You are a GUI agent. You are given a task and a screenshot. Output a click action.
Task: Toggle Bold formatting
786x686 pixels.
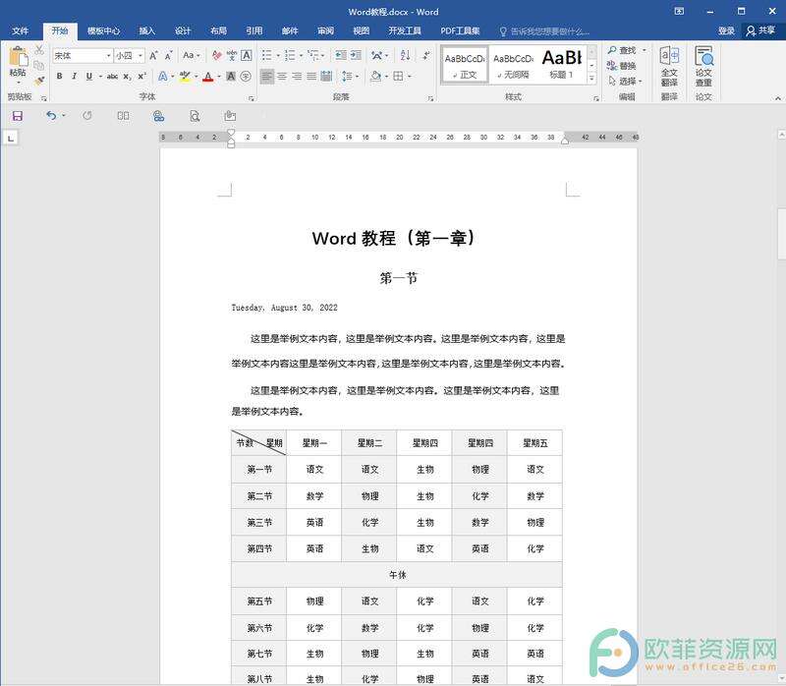click(60, 77)
